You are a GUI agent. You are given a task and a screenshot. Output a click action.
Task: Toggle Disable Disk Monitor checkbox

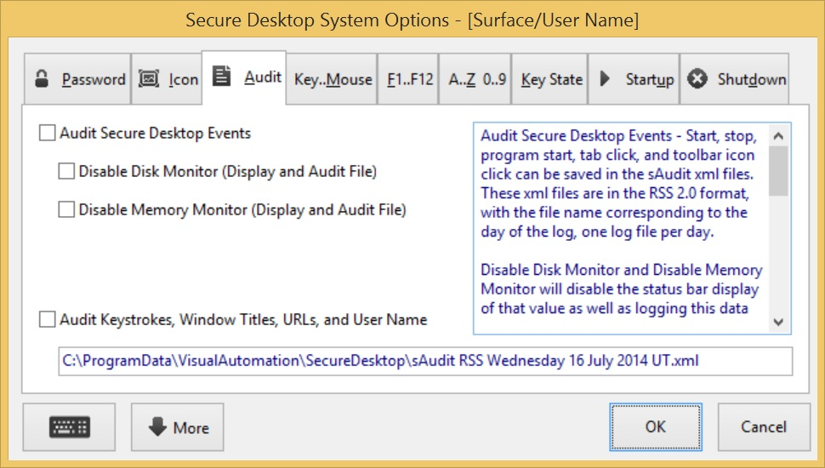[x=66, y=172]
